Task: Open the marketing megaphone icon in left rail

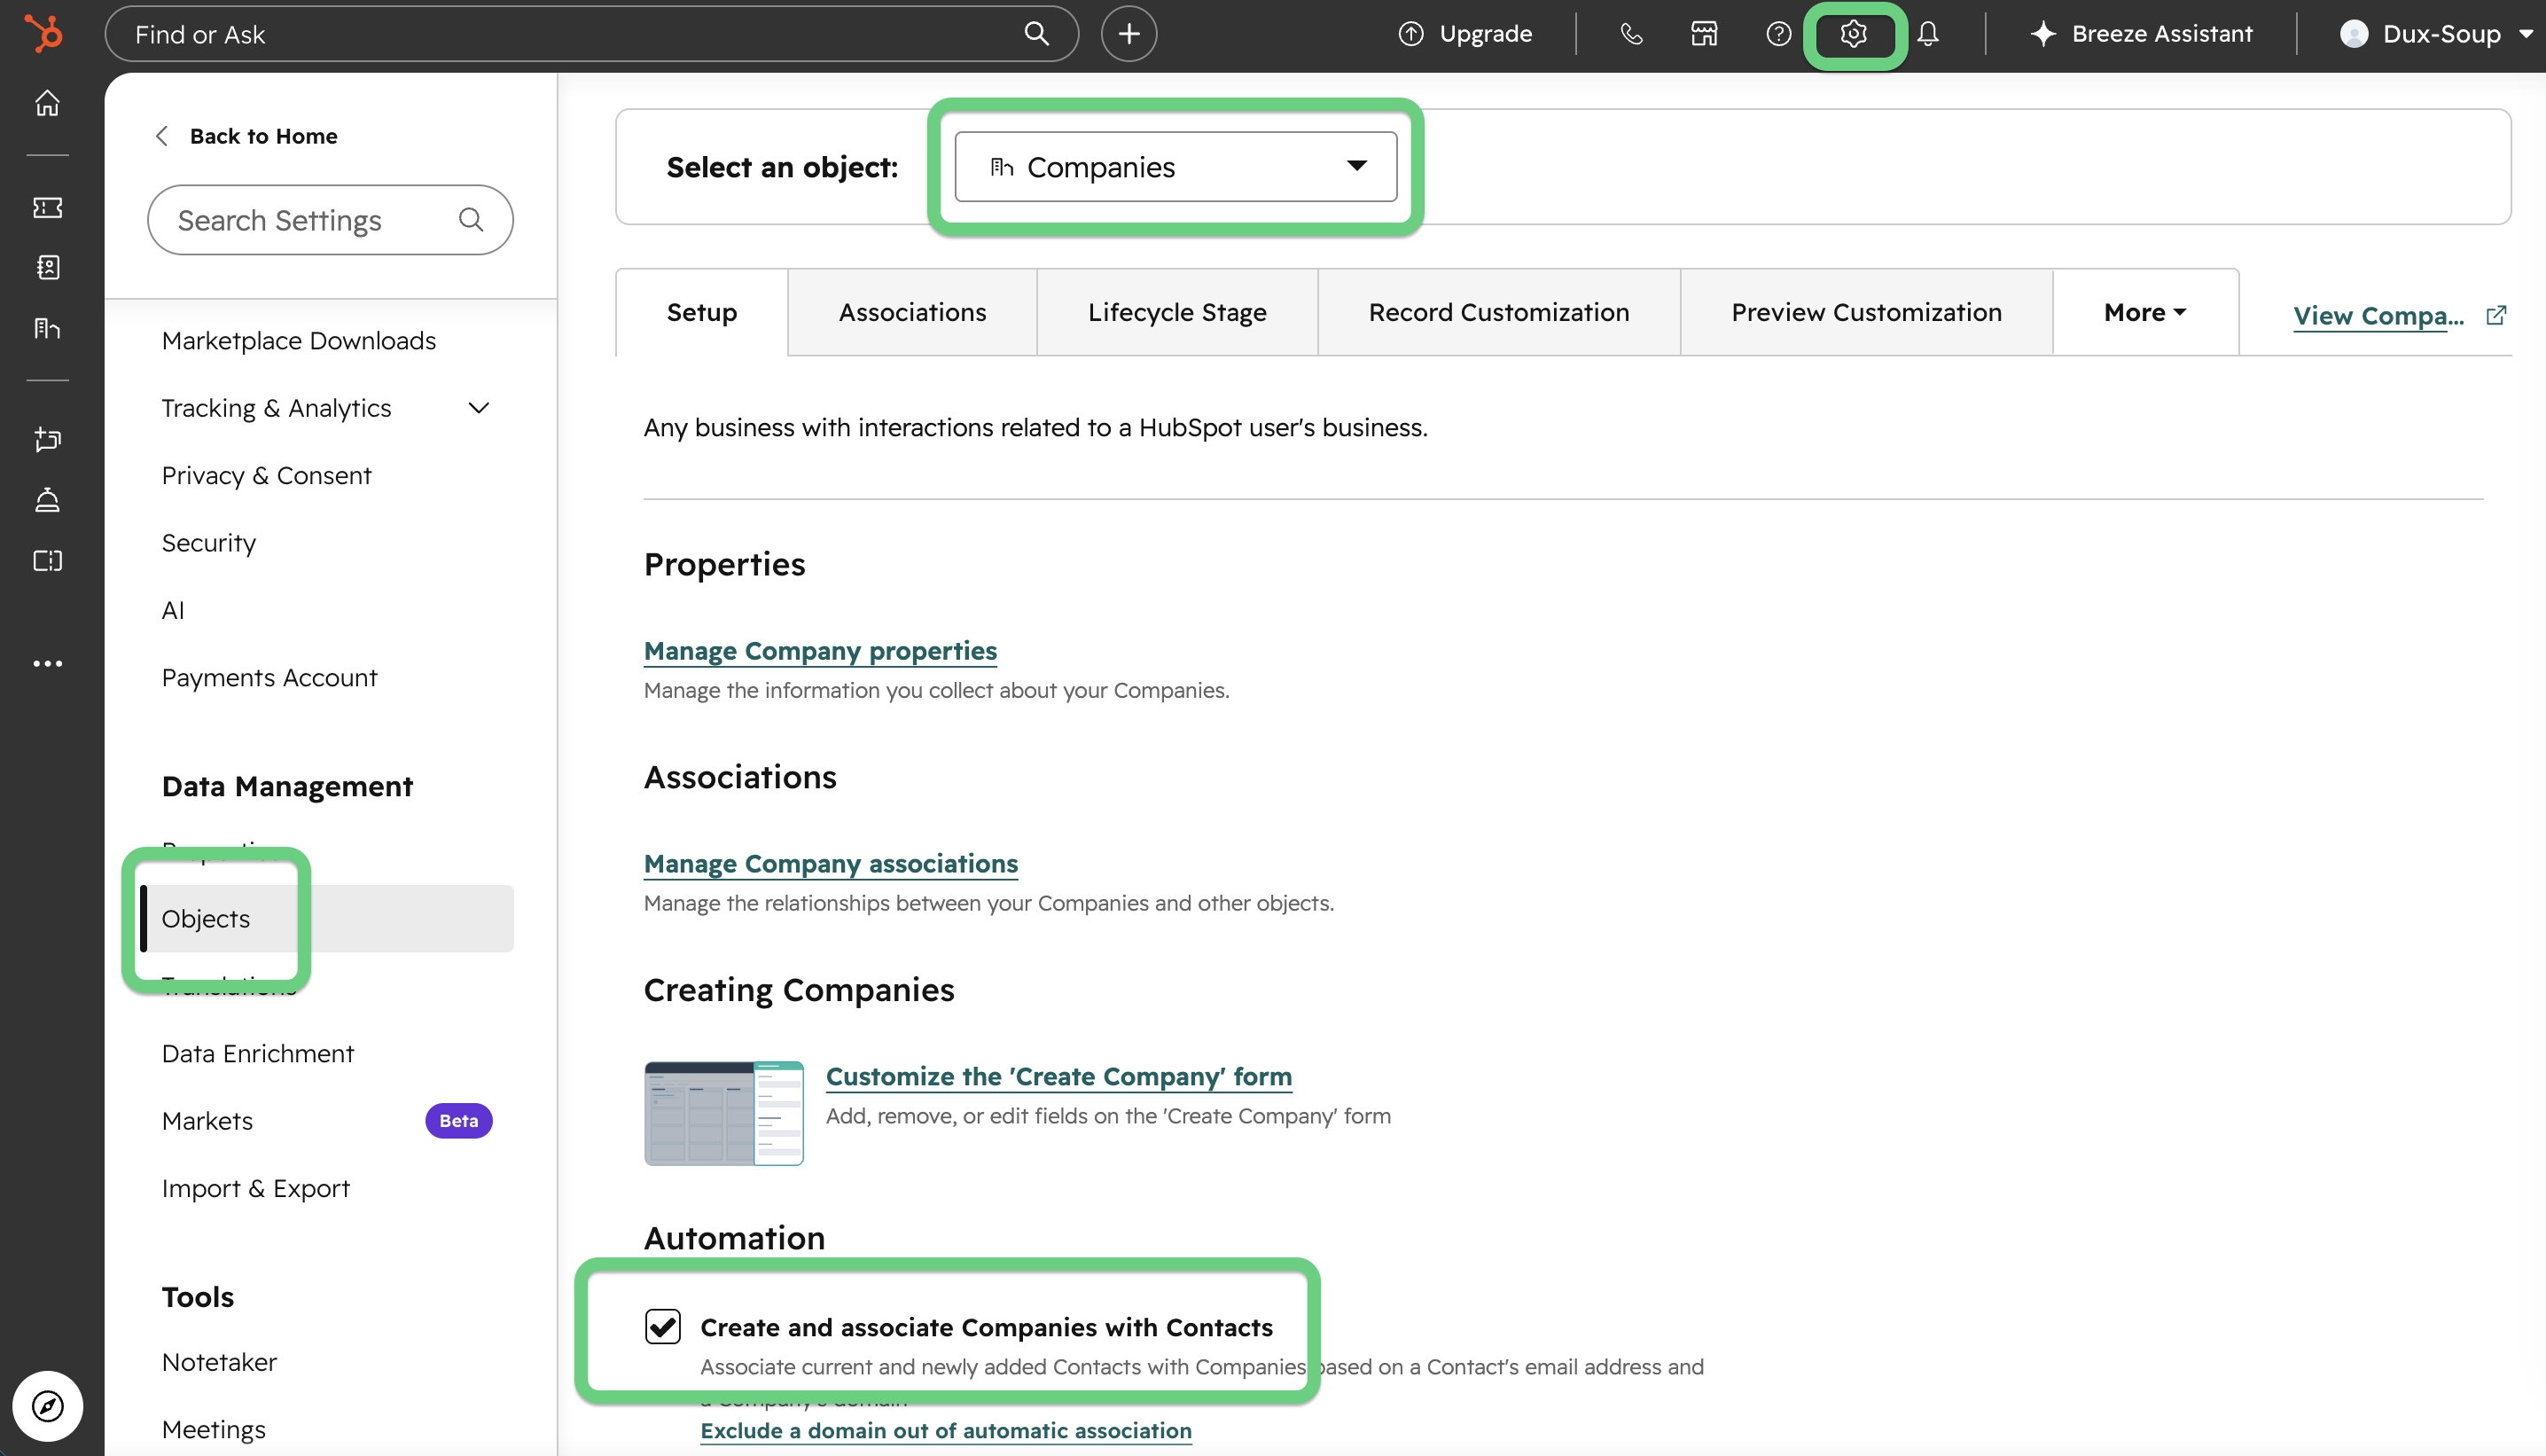Action: pos(47,440)
